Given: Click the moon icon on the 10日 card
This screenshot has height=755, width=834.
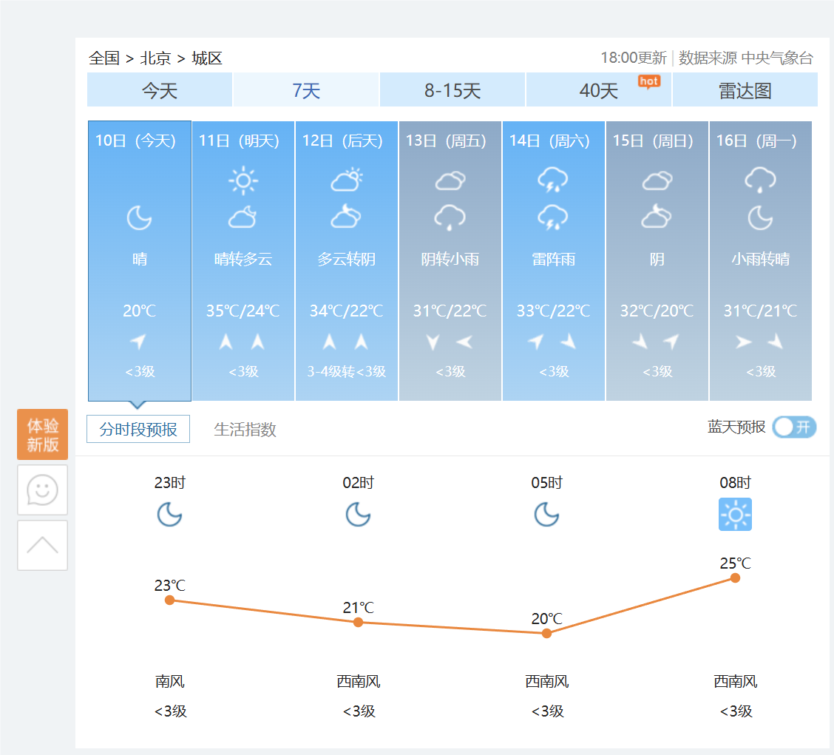Looking at the screenshot, I should (139, 217).
